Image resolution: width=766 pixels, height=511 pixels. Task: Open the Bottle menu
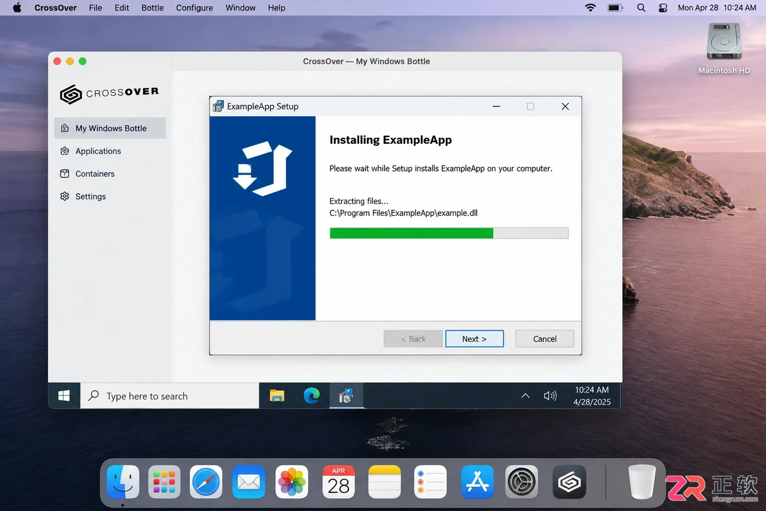[x=153, y=8]
